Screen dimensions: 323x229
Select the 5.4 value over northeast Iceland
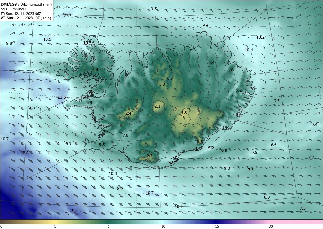pos(211,62)
